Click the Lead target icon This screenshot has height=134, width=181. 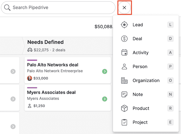(x=124, y=25)
